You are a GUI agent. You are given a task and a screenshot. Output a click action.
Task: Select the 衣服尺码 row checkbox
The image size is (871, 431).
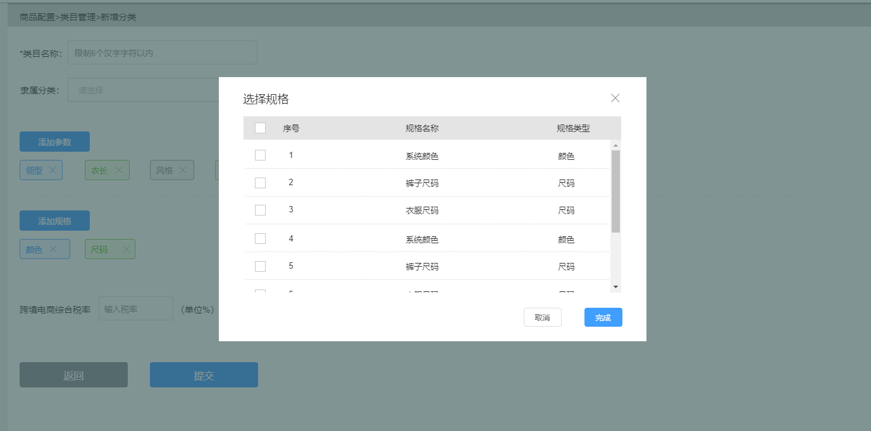point(260,210)
